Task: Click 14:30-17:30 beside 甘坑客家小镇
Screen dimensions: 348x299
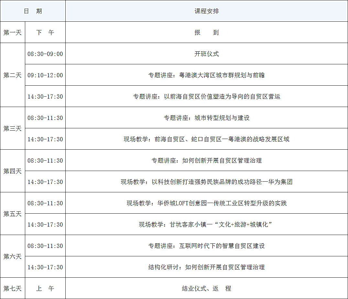Action: [45, 224]
